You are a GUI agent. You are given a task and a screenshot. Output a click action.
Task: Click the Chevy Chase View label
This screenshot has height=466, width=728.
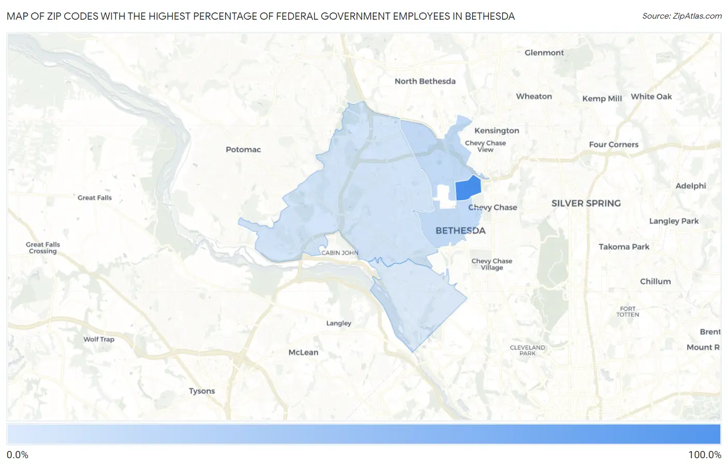(x=485, y=146)
